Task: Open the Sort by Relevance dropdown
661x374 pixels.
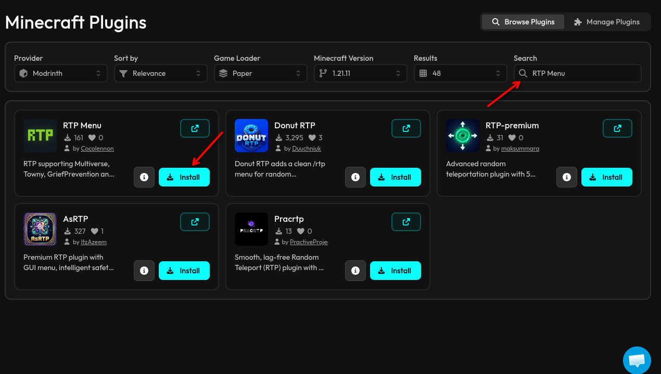Action: click(160, 73)
